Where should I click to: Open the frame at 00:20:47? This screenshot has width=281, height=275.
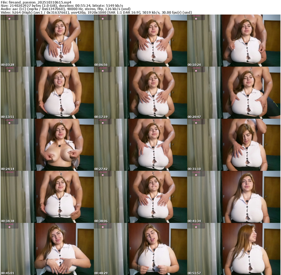[234, 93]
